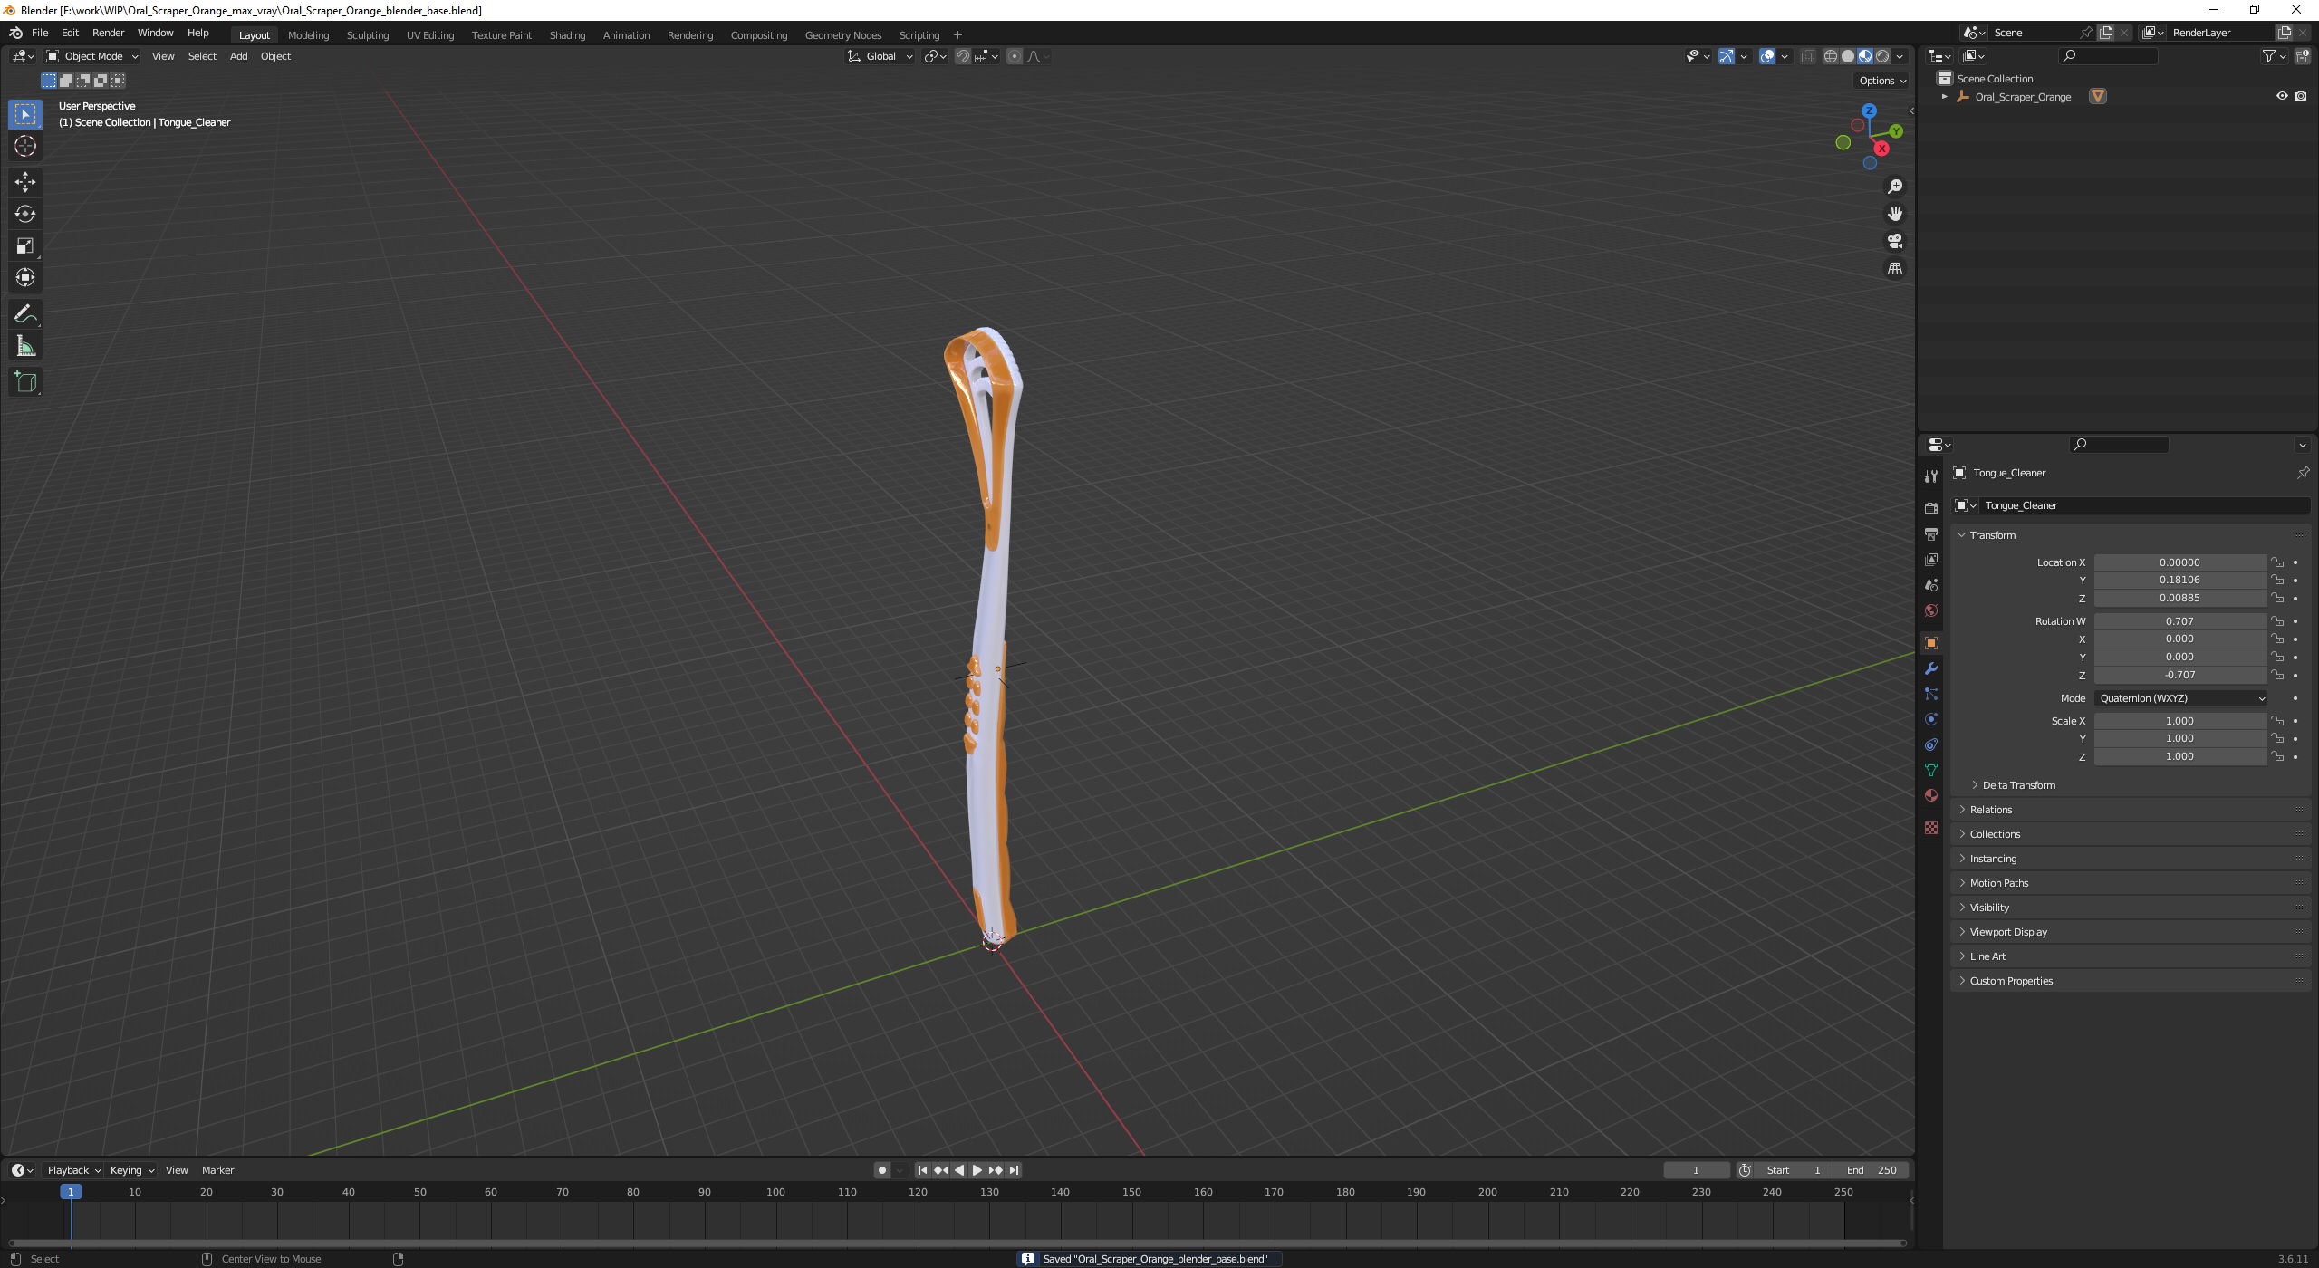The height and width of the screenshot is (1268, 2319).
Task: Switch orthographic/perspective grid icon
Action: [1894, 269]
